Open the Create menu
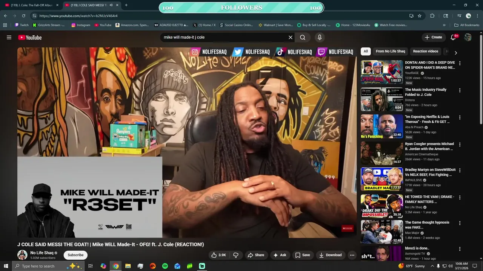The width and height of the screenshot is (483, 271). coord(433,37)
